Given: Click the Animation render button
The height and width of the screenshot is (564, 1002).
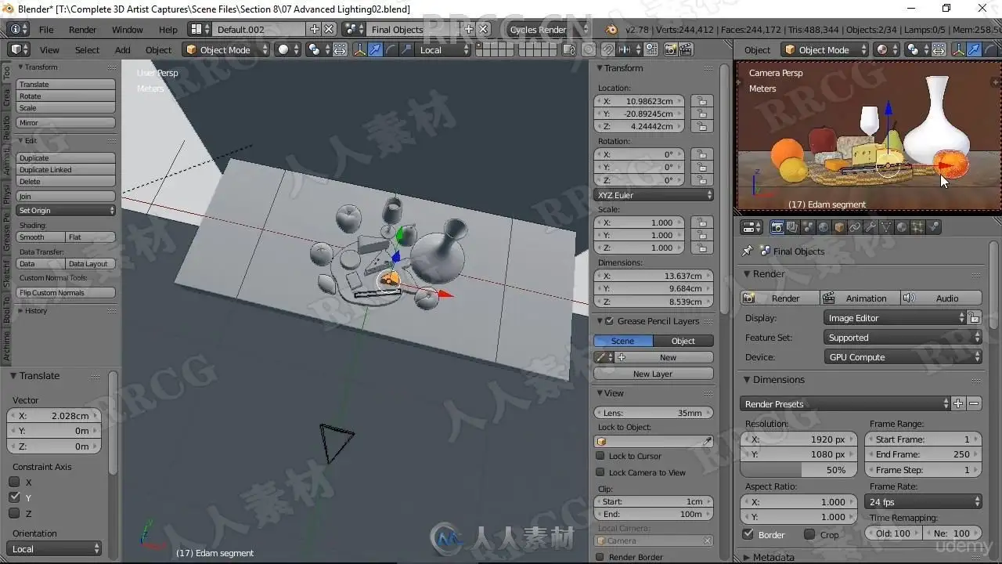Looking at the screenshot, I should pos(860,298).
